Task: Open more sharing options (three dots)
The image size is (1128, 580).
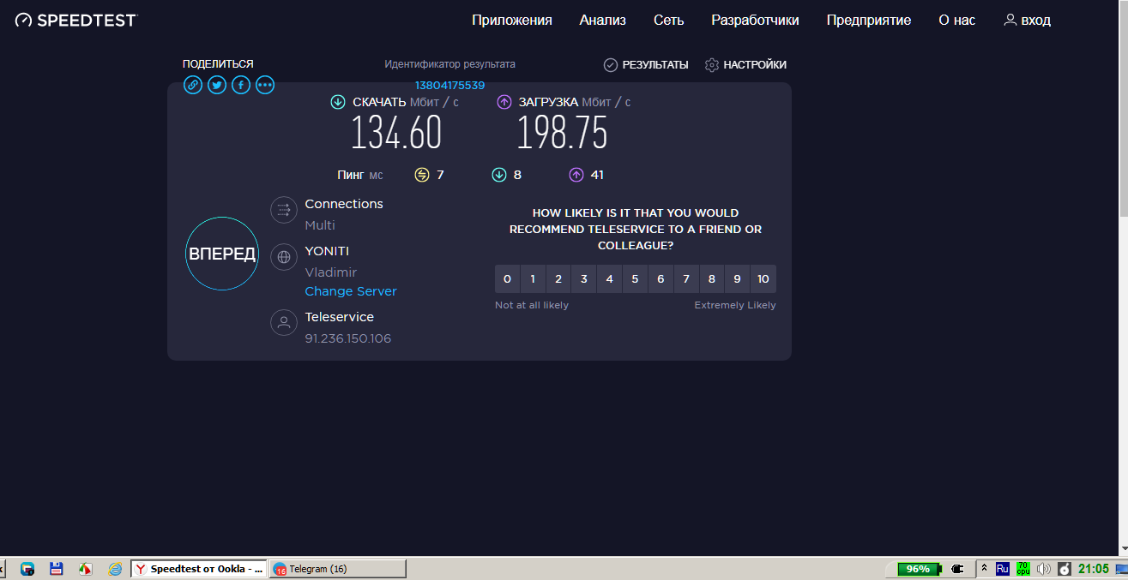Action: click(x=265, y=85)
